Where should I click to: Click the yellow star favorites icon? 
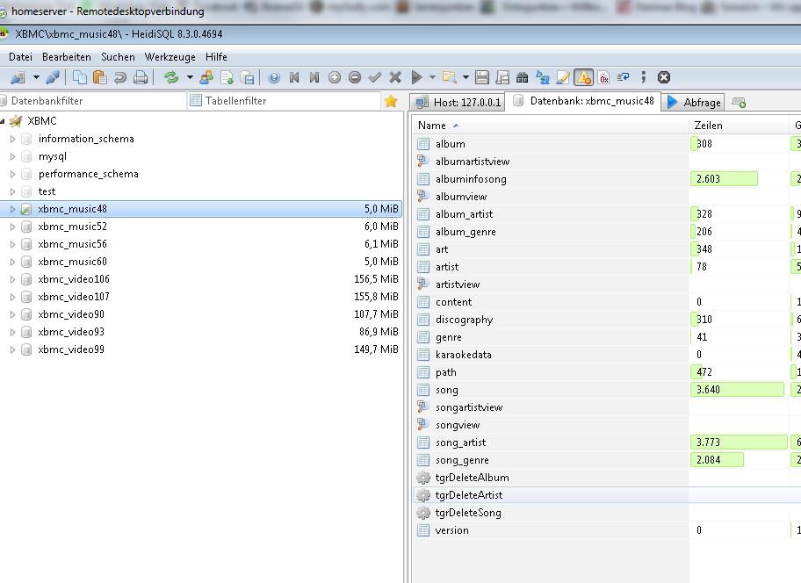click(x=391, y=101)
